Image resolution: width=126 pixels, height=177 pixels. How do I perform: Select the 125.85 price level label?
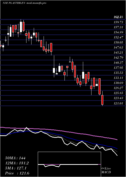(118, 93)
